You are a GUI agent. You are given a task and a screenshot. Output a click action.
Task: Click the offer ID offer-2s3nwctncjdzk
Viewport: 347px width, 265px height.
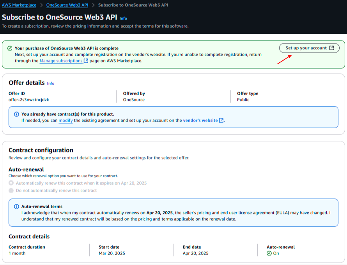pos(29,100)
